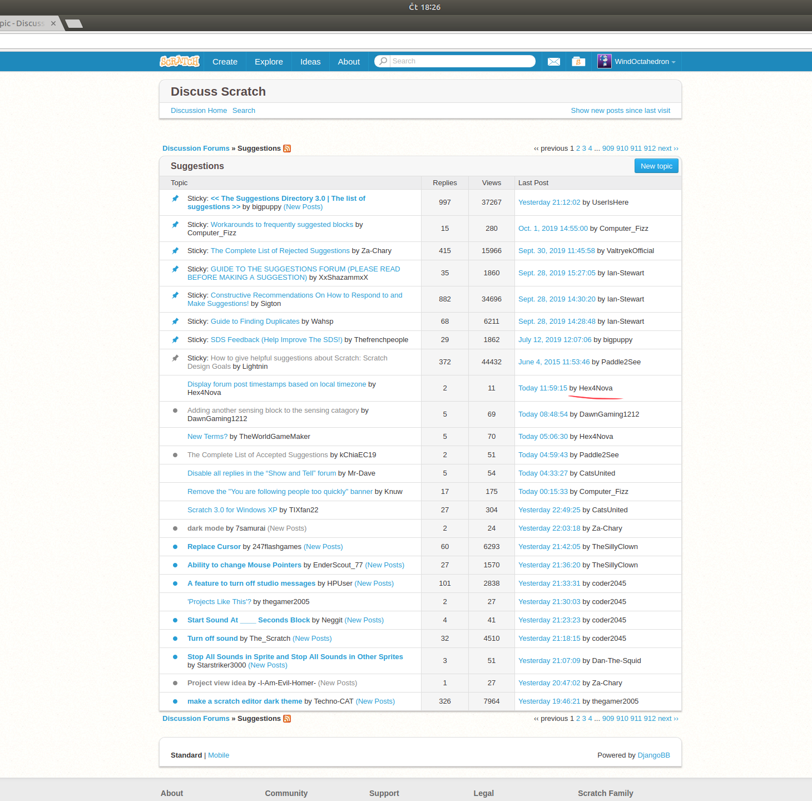This screenshot has width=812, height=801.
Task: Click the Scratch logo icon
Action: tap(179, 61)
